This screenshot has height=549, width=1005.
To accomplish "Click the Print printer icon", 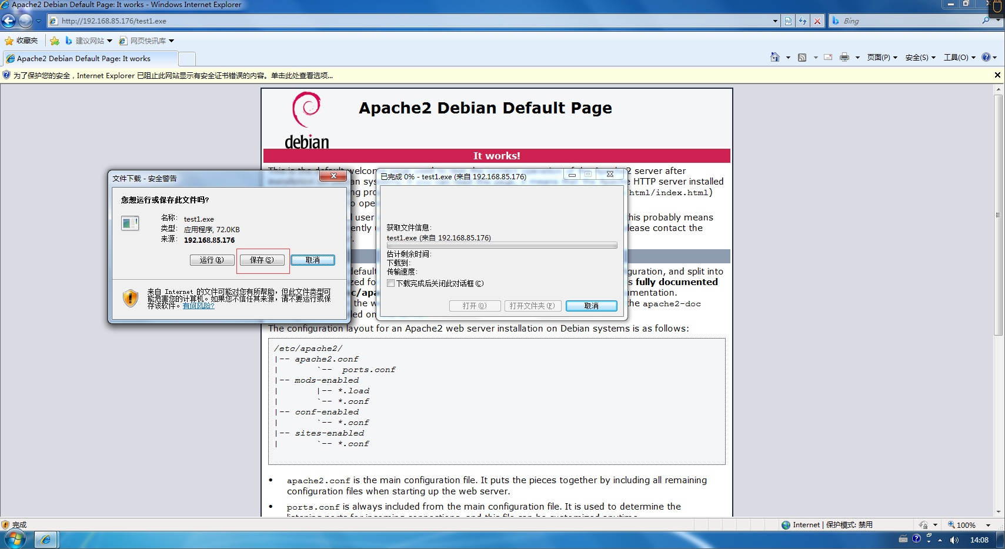I will point(844,57).
